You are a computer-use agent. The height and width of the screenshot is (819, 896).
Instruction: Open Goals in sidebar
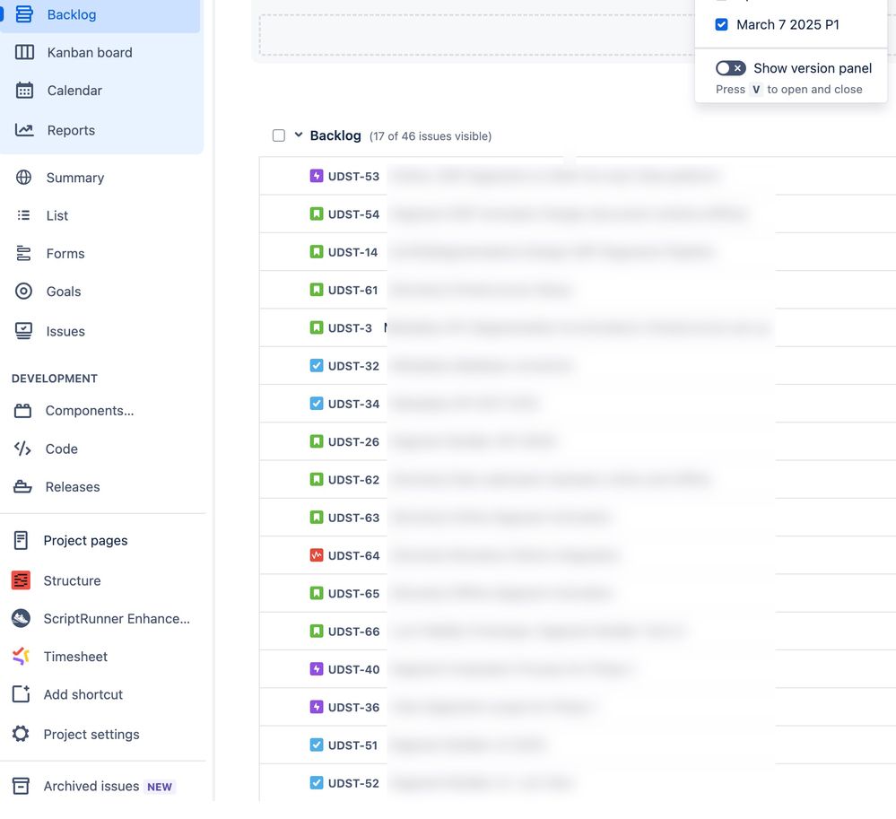click(x=64, y=292)
